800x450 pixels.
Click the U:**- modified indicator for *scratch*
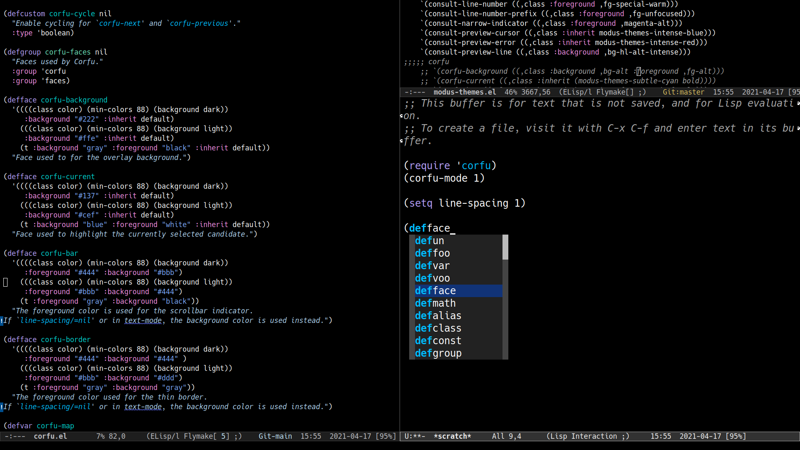click(x=415, y=436)
